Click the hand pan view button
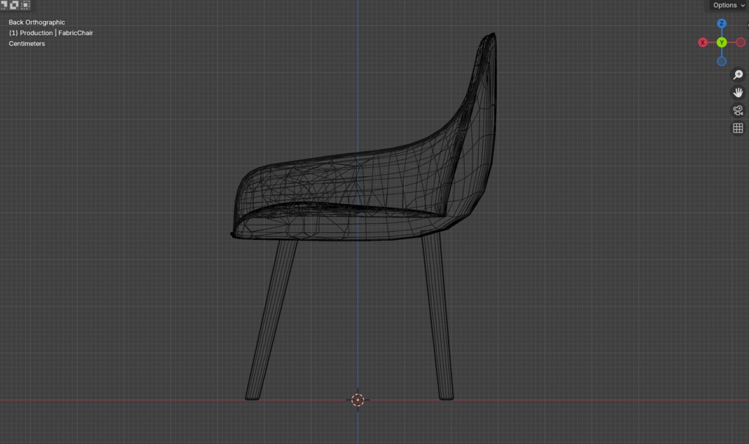The image size is (749, 444). (738, 92)
